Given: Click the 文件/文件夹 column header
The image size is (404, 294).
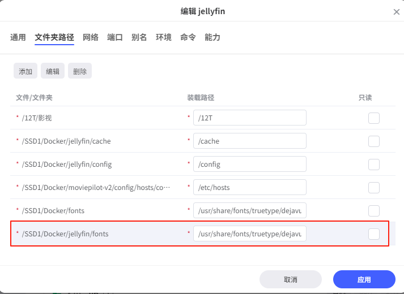Looking at the screenshot, I should pyautogui.click(x=34, y=98).
